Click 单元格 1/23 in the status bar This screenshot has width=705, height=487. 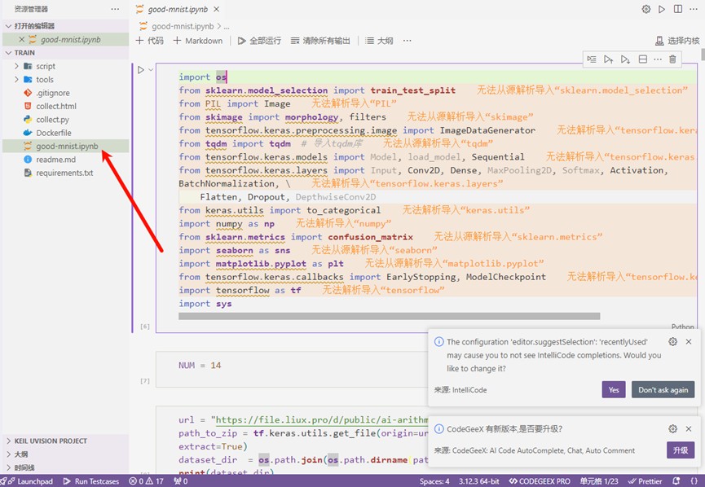point(598,481)
